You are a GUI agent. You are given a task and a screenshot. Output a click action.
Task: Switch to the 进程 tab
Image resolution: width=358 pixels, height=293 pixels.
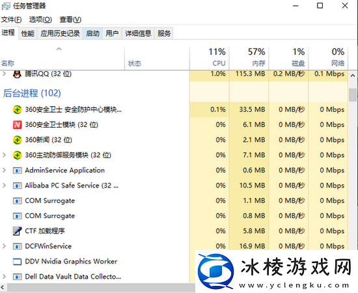click(x=8, y=33)
